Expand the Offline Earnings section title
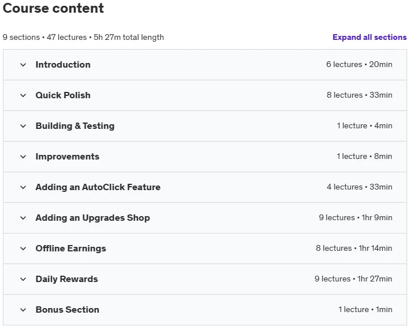The width and height of the screenshot is (410, 330). pos(71,249)
